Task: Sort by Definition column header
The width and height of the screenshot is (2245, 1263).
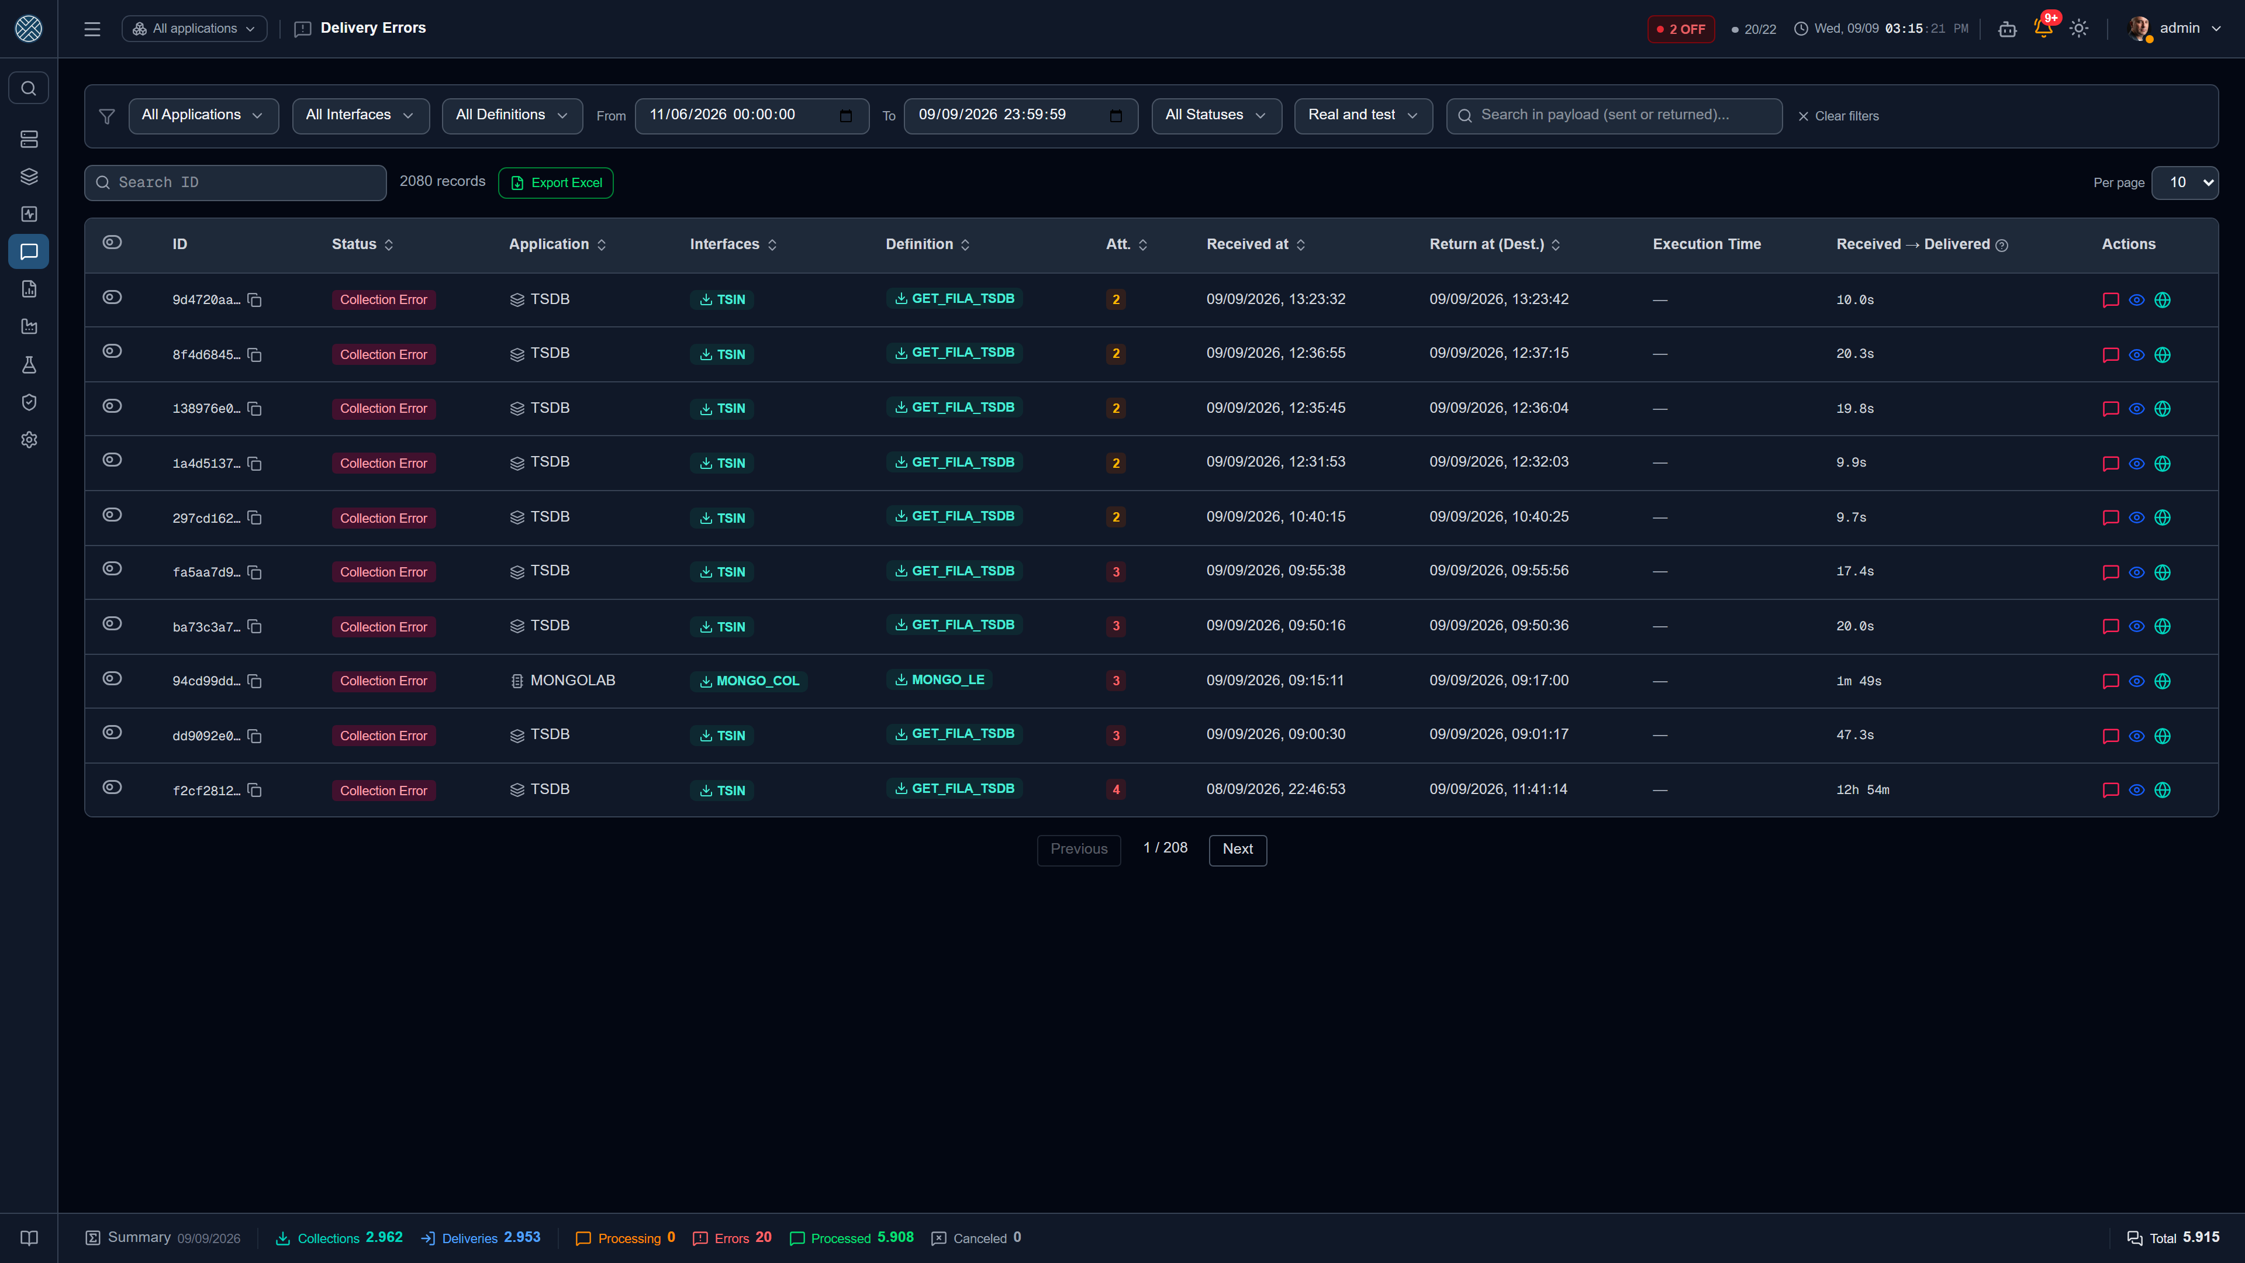Action: point(928,245)
